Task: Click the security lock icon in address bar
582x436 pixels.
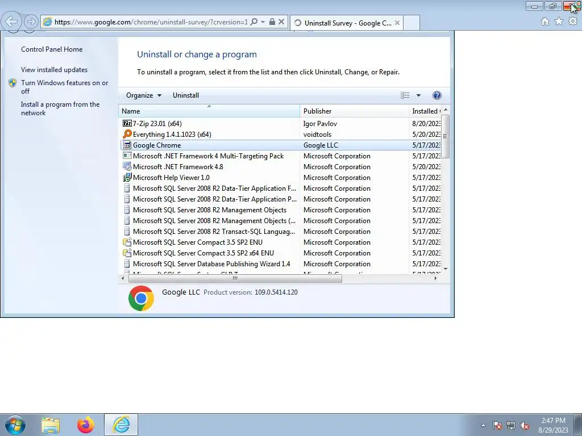Action: point(272,22)
